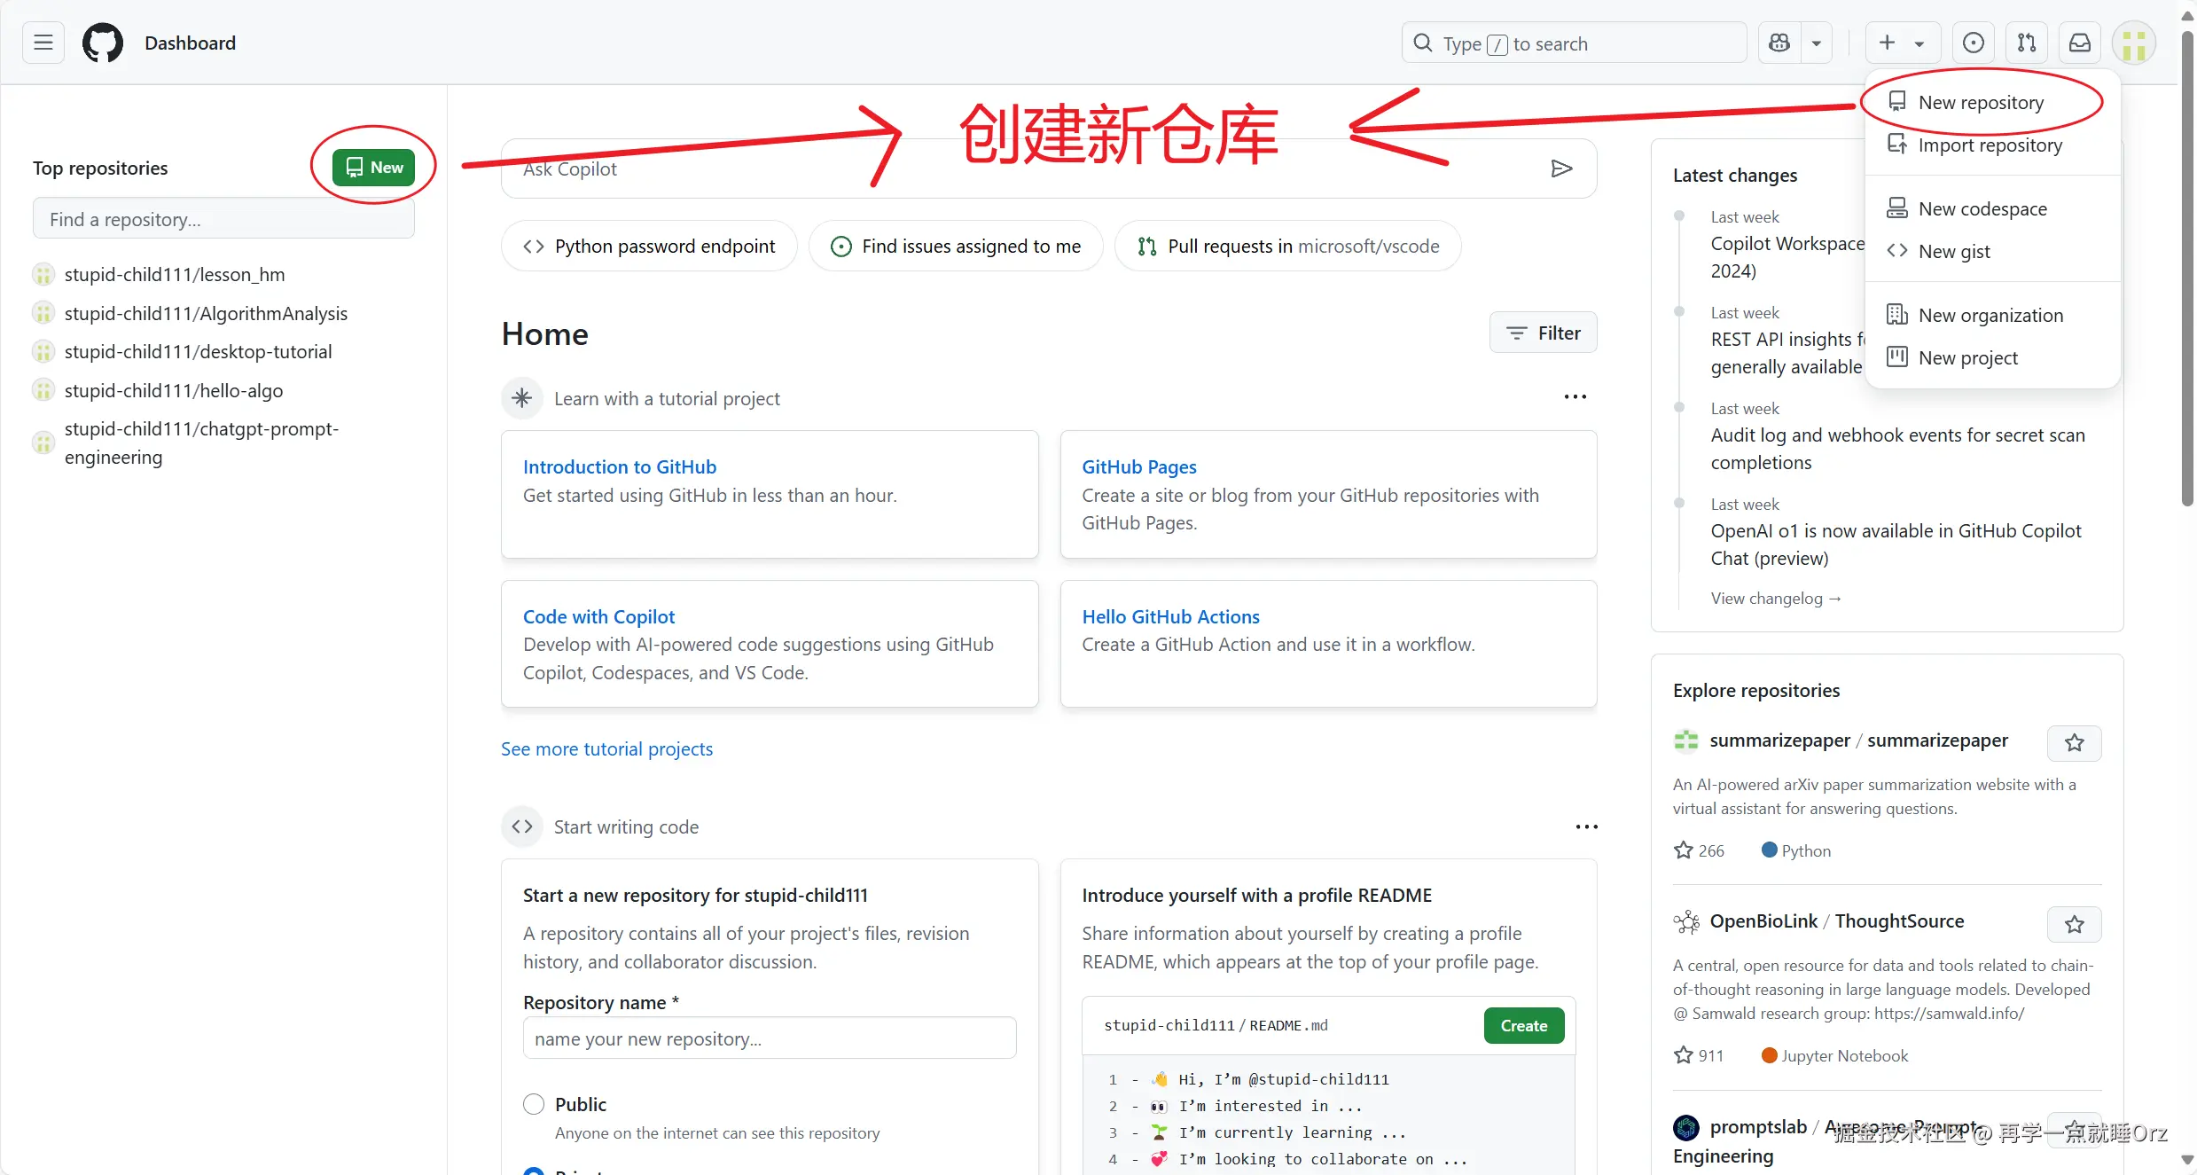The width and height of the screenshot is (2197, 1175).
Task: View stargazers count 911 for ThoughtSource
Action: (x=1699, y=1055)
